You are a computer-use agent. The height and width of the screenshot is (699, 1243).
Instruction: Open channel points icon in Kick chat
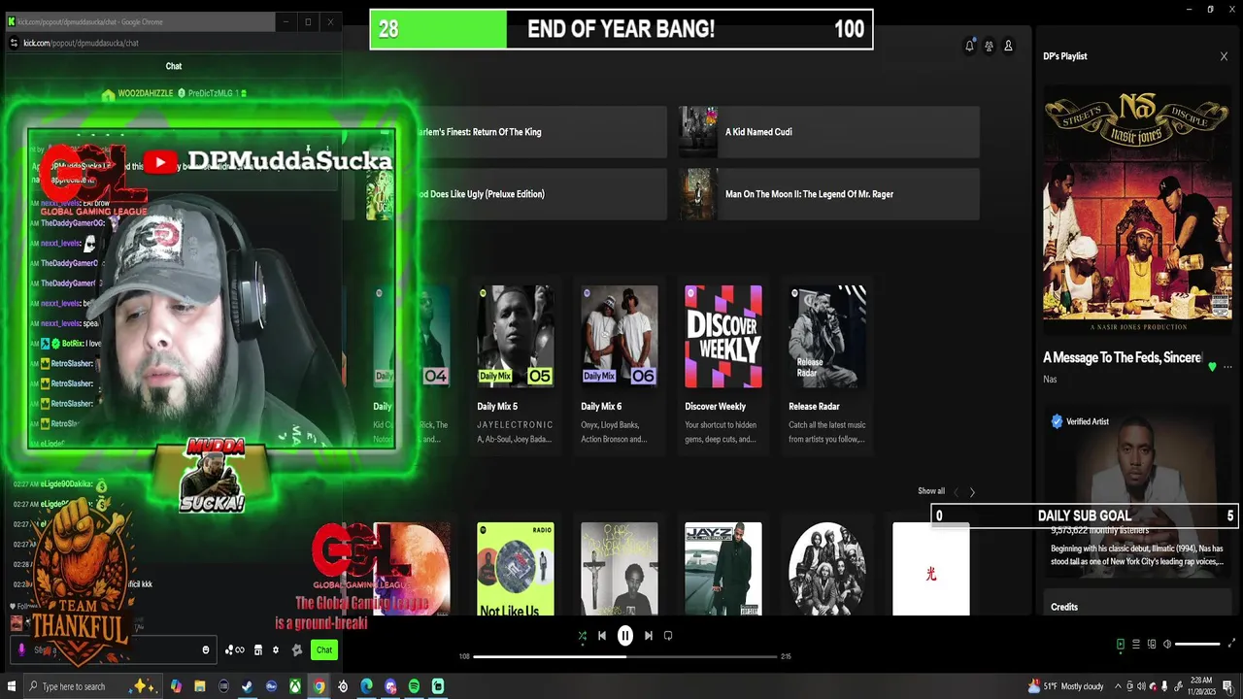[x=235, y=650]
